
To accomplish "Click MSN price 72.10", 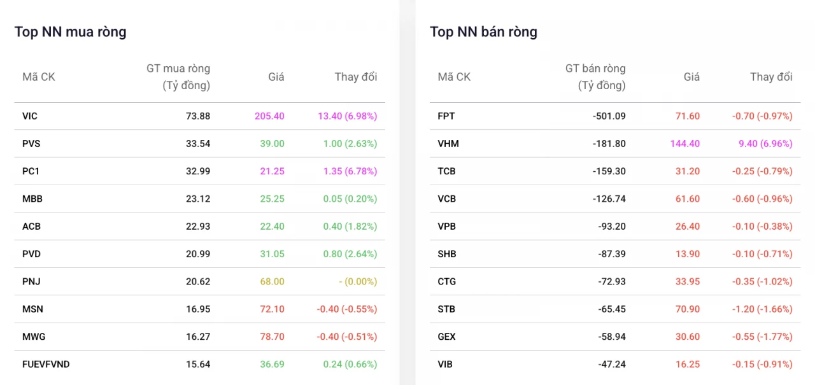I will tap(272, 309).
